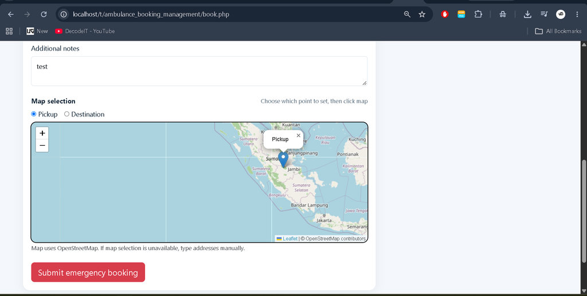The image size is (587, 296).
Task: Select the Destination radio button
Action: click(x=66, y=114)
